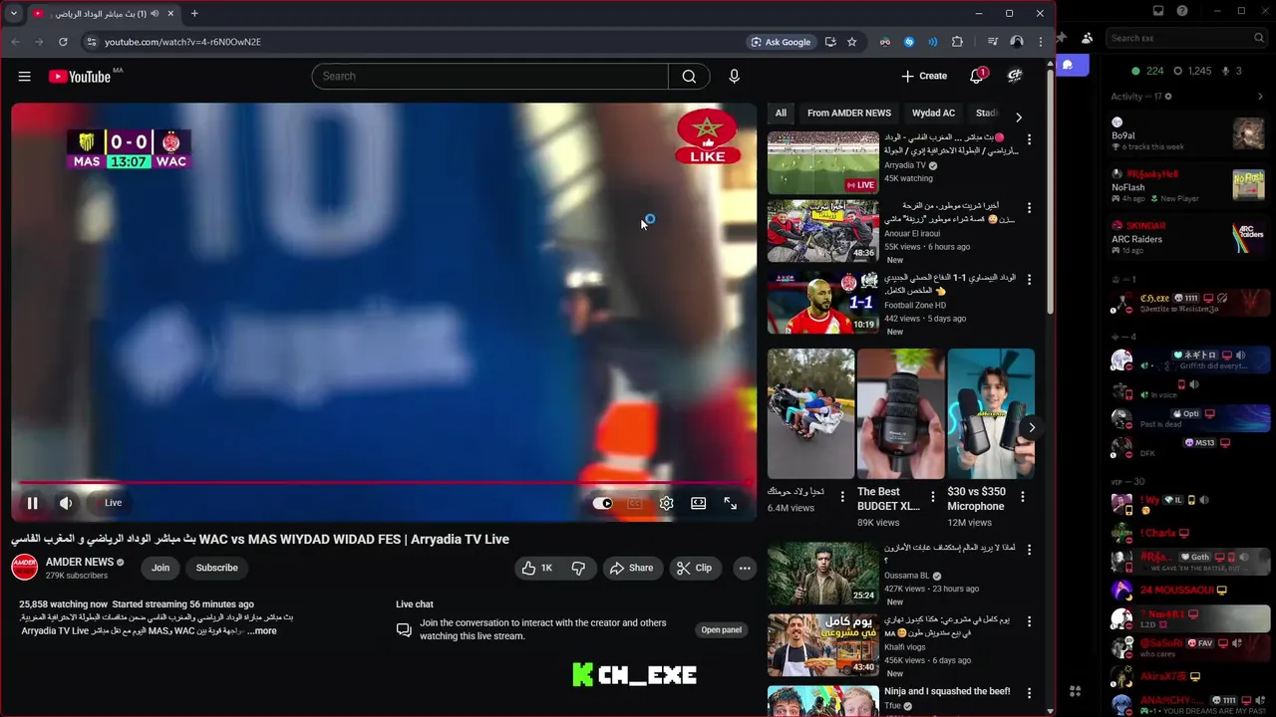
Task: Open the AMDER NEWS channel avatar
Action: click(25, 568)
